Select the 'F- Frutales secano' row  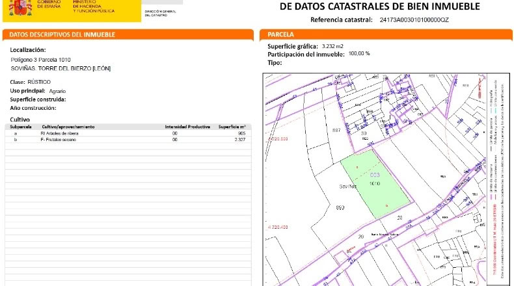(x=128, y=140)
